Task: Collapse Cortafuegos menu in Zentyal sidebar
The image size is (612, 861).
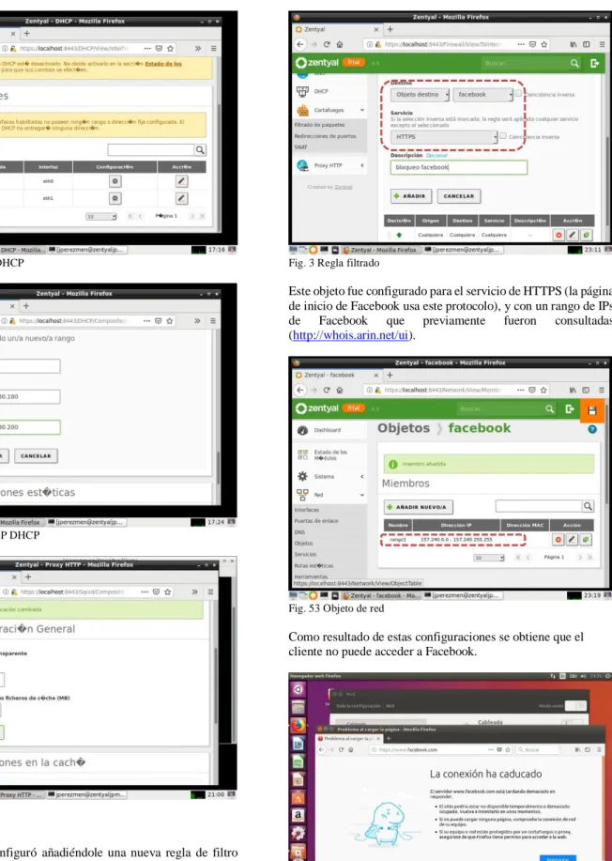Action: point(329,110)
